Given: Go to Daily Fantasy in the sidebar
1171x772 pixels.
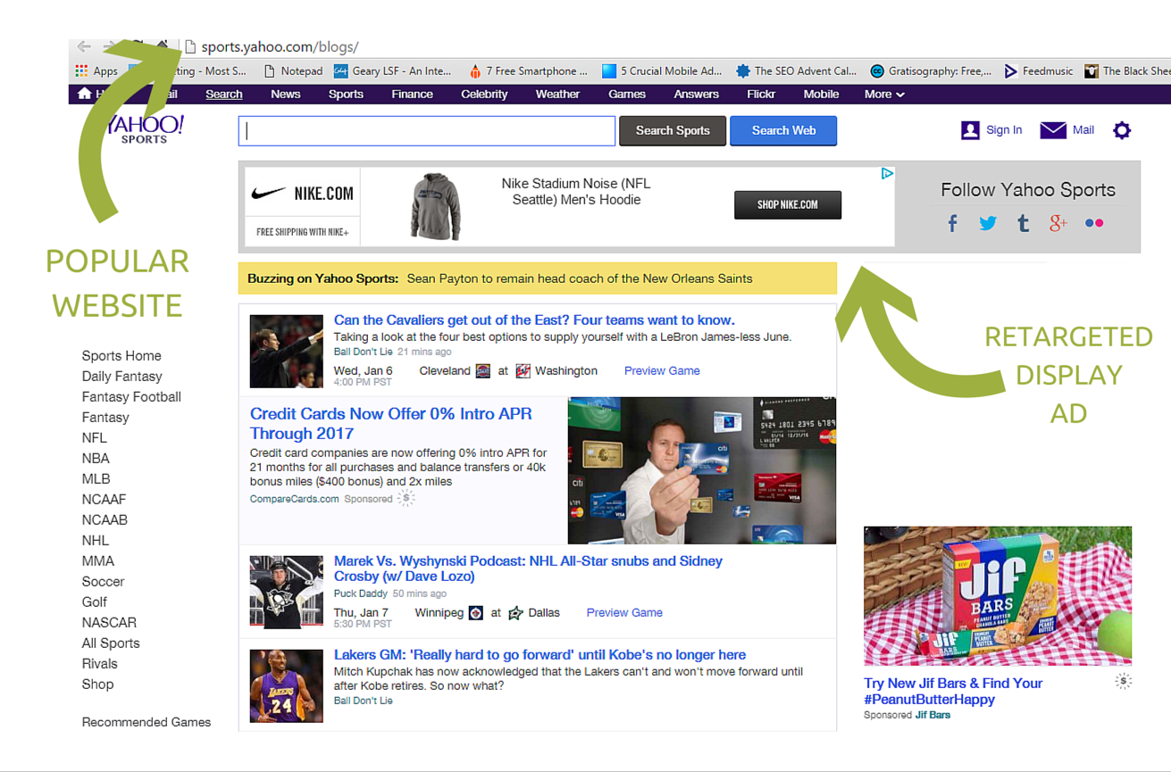Looking at the screenshot, I should [122, 376].
